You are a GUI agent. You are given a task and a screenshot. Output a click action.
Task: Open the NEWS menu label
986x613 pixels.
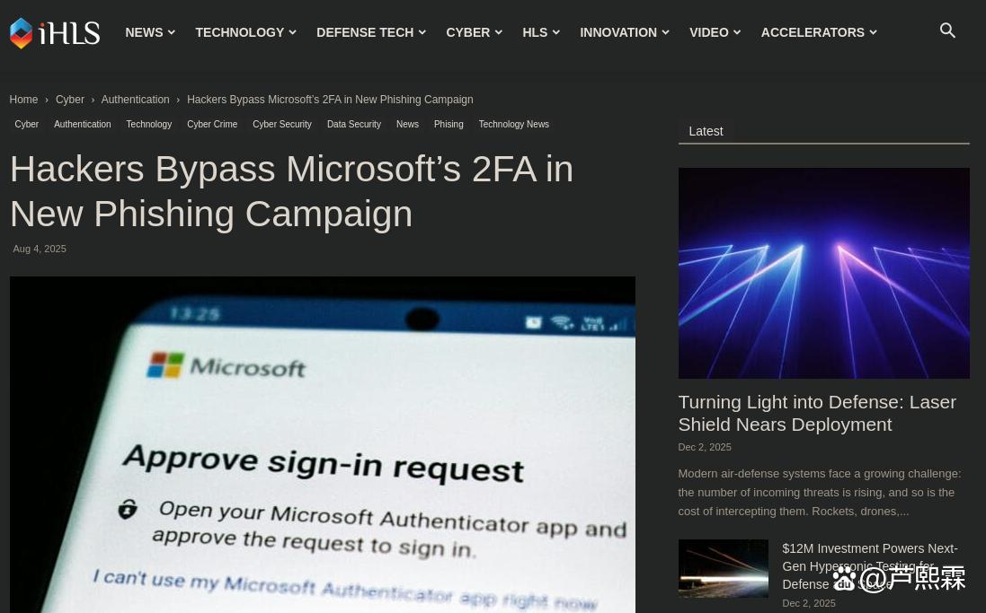pyautogui.click(x=144, y=32)
